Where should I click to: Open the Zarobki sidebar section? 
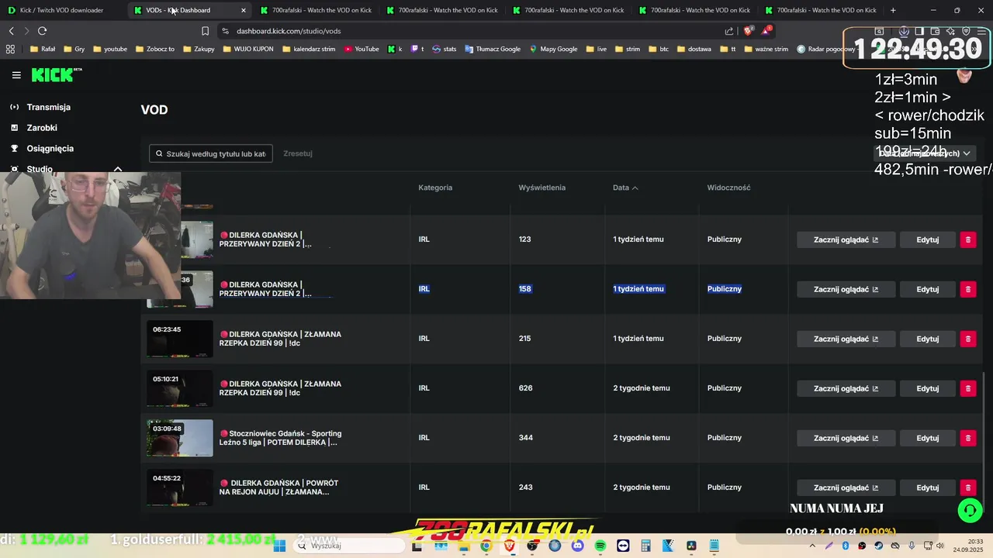[42, 128]
